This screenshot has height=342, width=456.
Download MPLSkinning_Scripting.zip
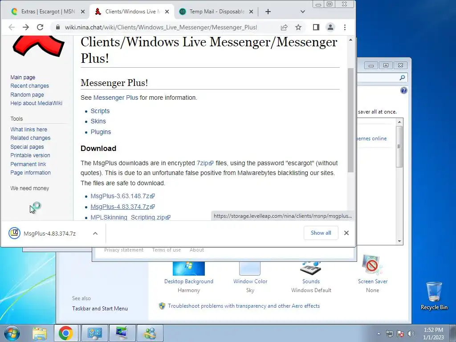[130, 217]
